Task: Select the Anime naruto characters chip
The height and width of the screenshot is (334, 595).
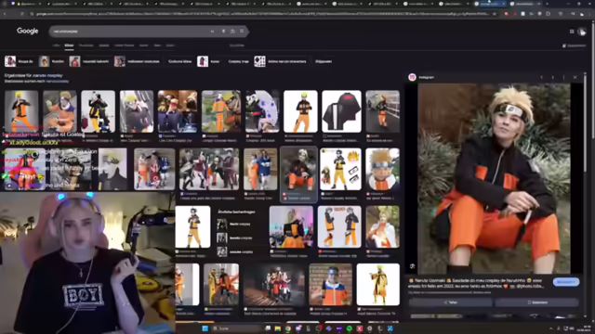Action: tap(281, 61)
